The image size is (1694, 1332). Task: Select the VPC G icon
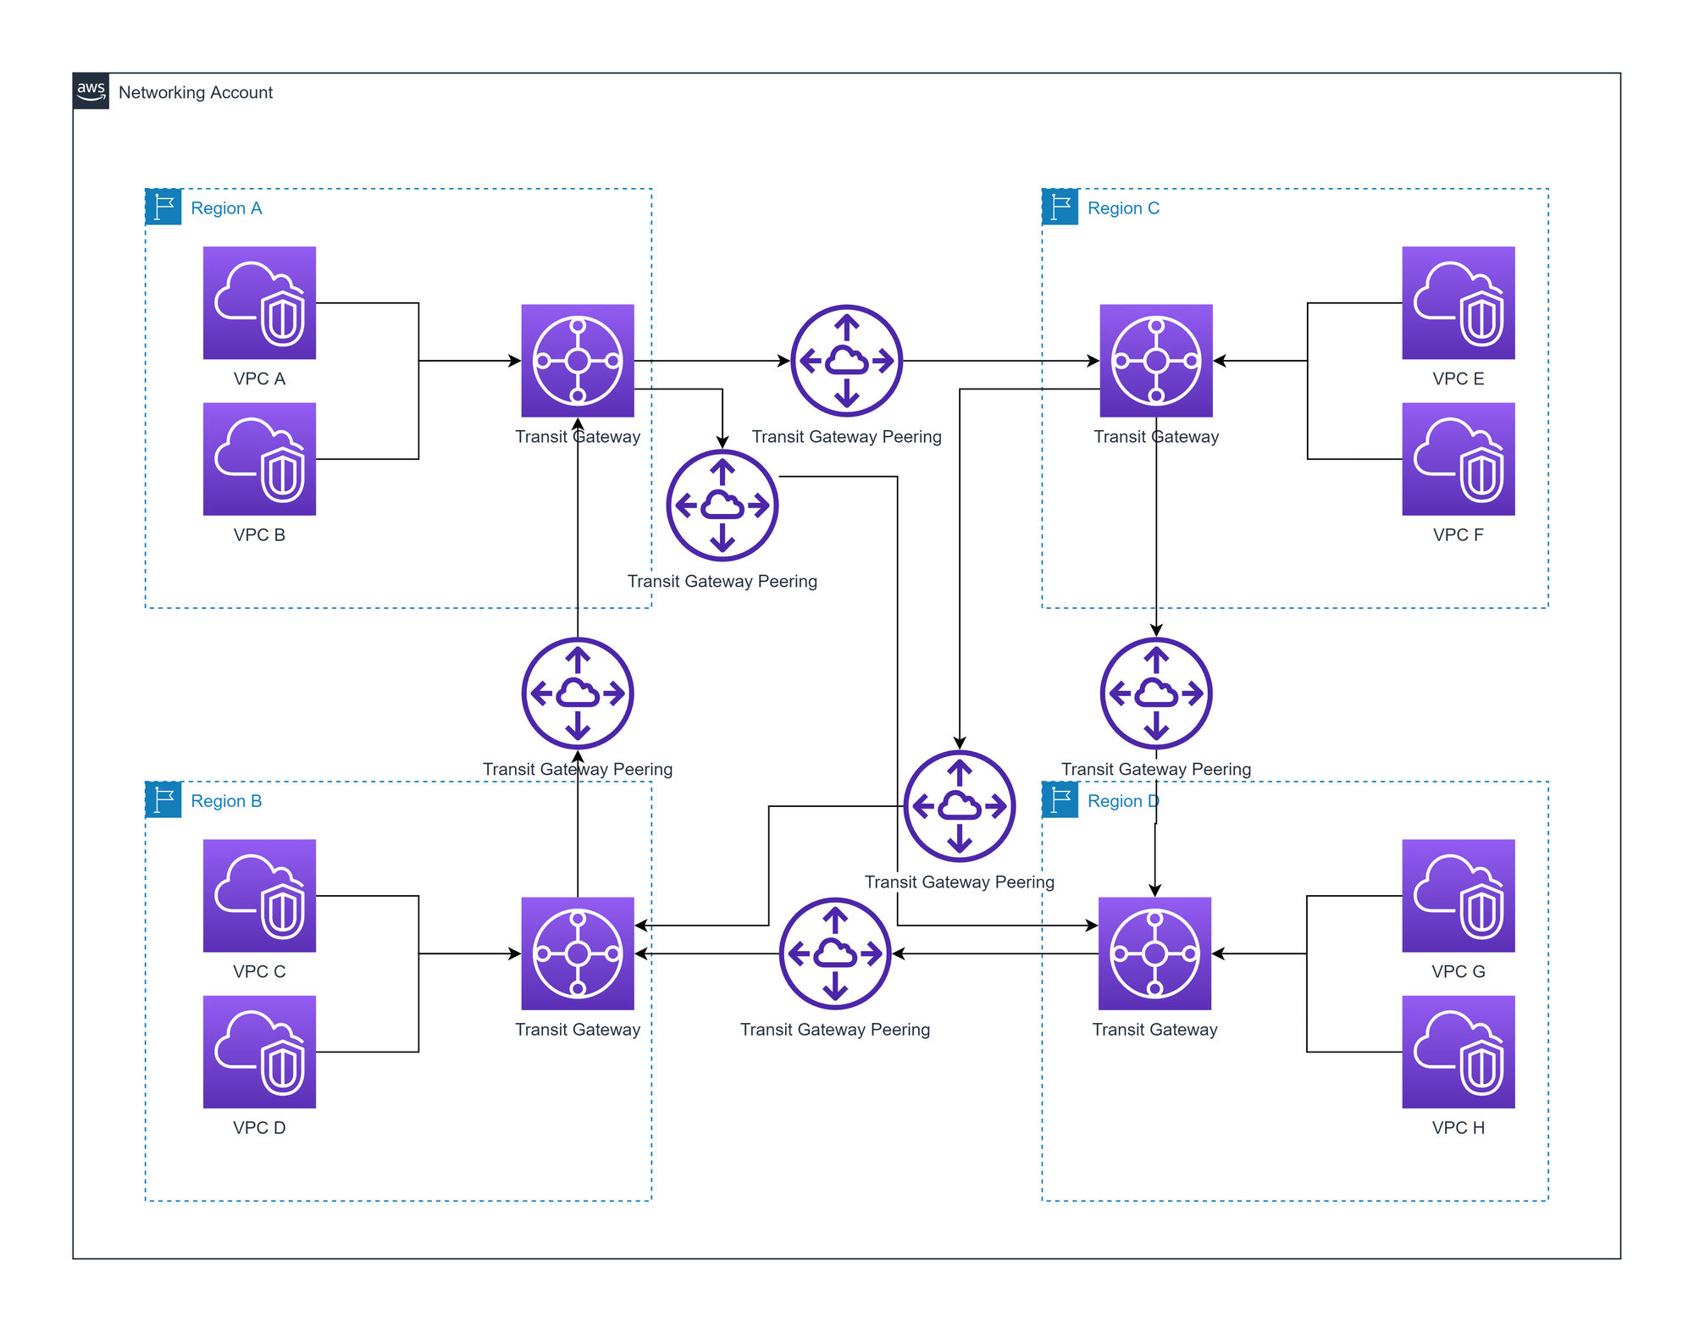click(1459, 896)
